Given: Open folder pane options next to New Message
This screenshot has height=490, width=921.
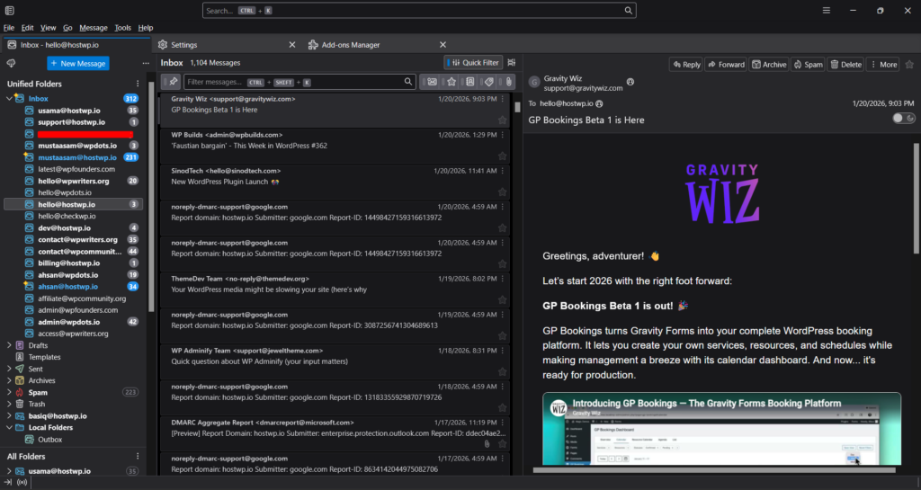Looking at the screenshot, I should [x=146, y=63].
